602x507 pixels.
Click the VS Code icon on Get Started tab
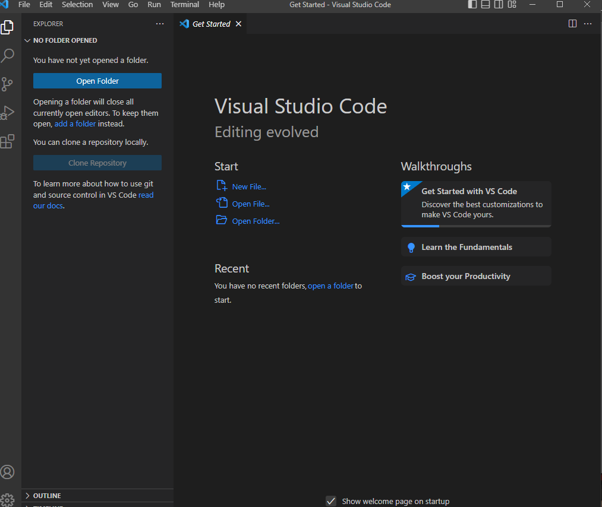[184, 24]
